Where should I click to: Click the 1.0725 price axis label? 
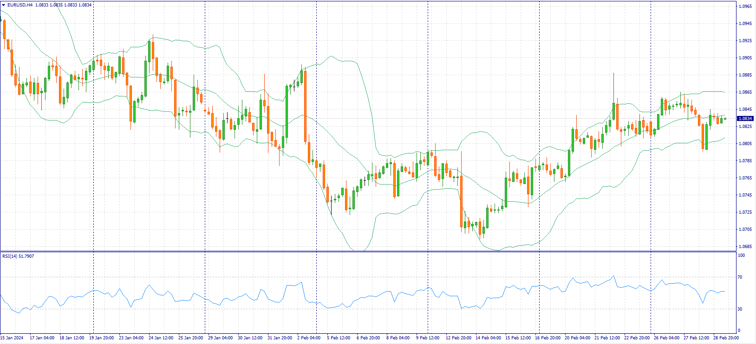click(x=745, y=212)
